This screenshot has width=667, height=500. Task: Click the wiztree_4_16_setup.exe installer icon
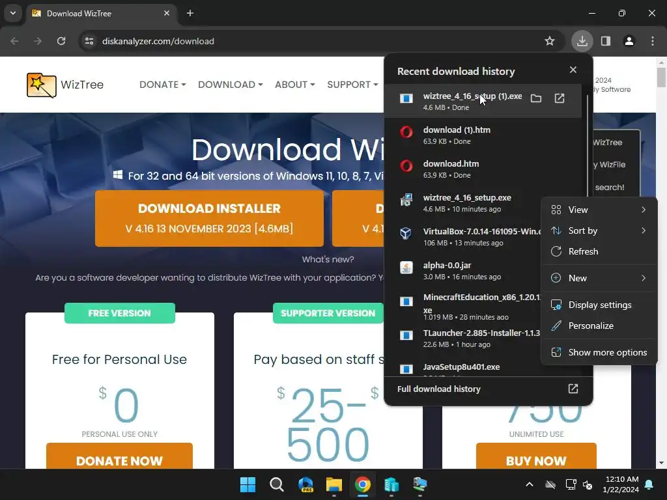click(x=406, y=200)
